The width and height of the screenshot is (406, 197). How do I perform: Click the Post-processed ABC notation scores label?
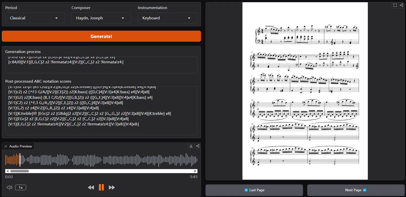tap(38, 81)
